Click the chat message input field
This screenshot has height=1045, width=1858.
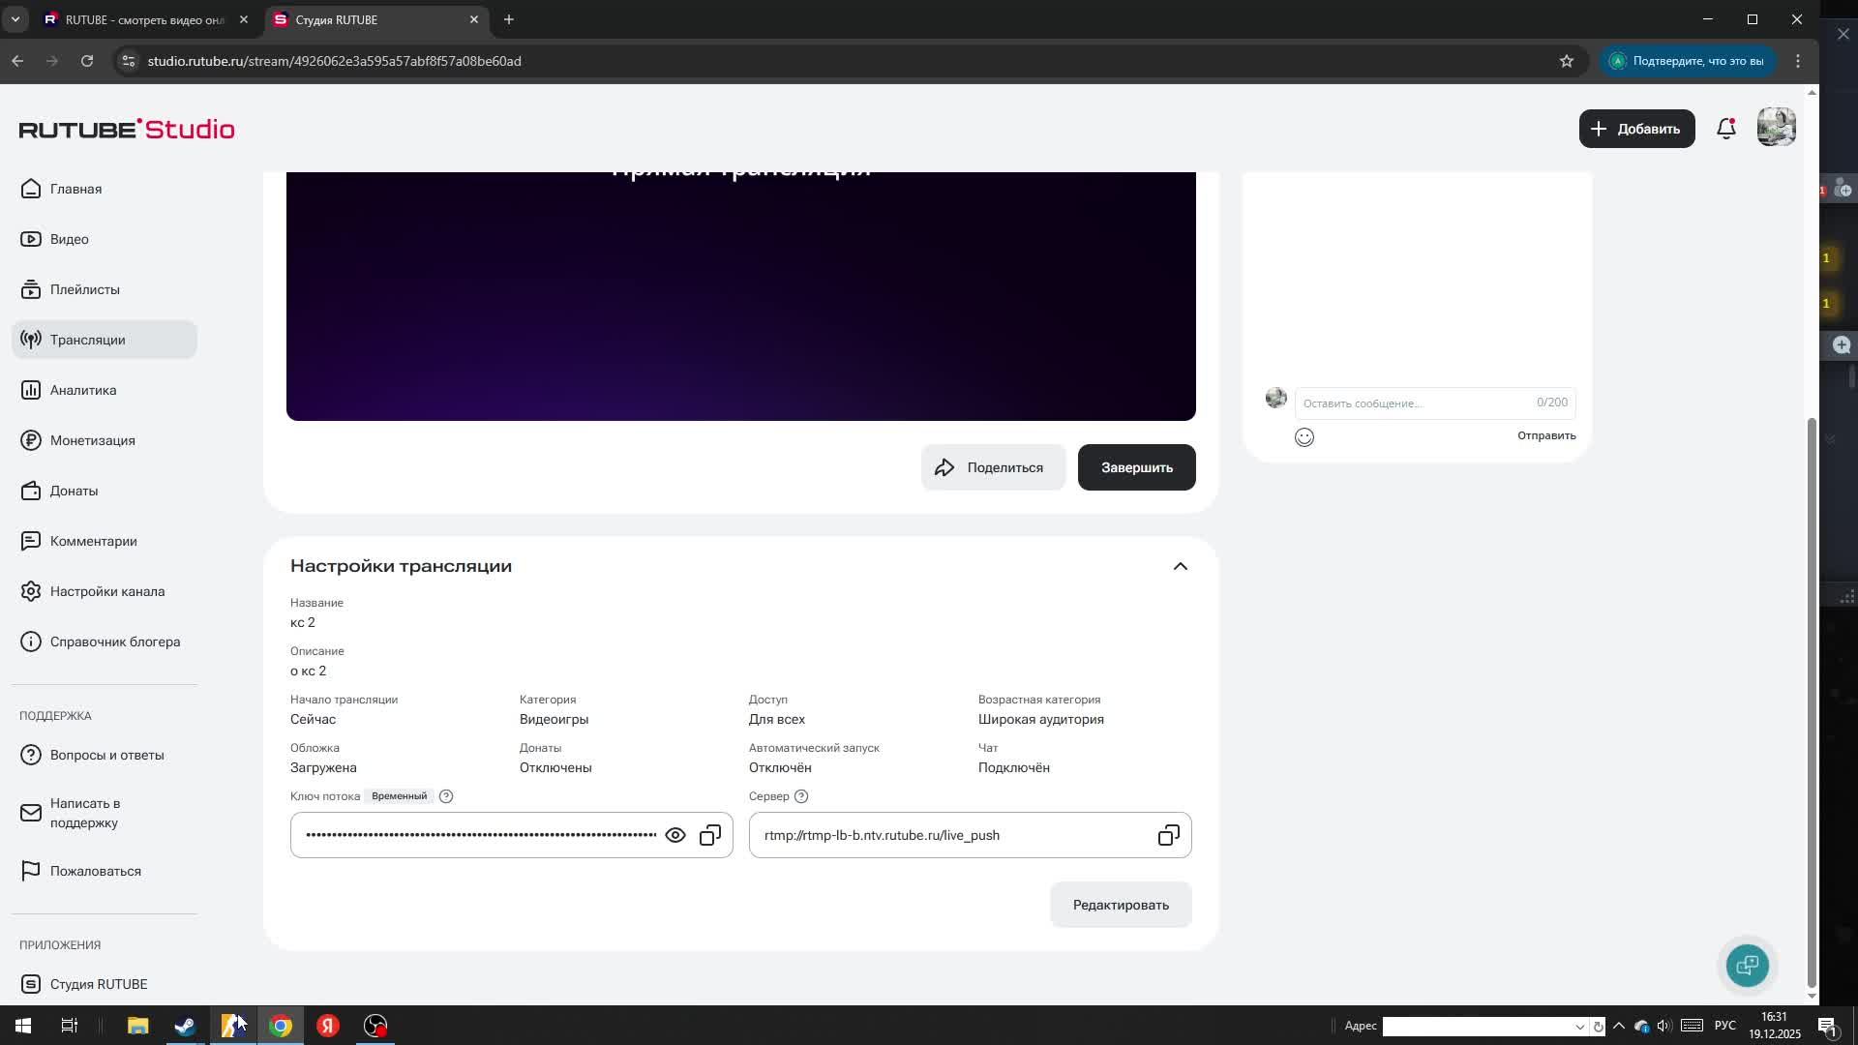coord(1413,403)
